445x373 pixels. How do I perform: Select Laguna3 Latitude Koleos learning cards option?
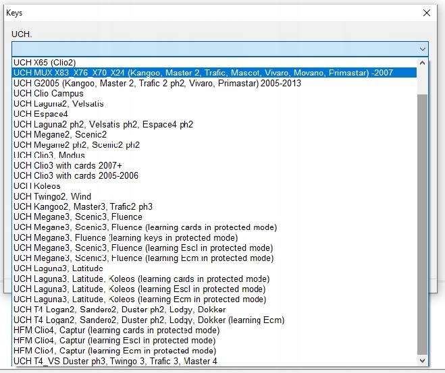point(215,279)
